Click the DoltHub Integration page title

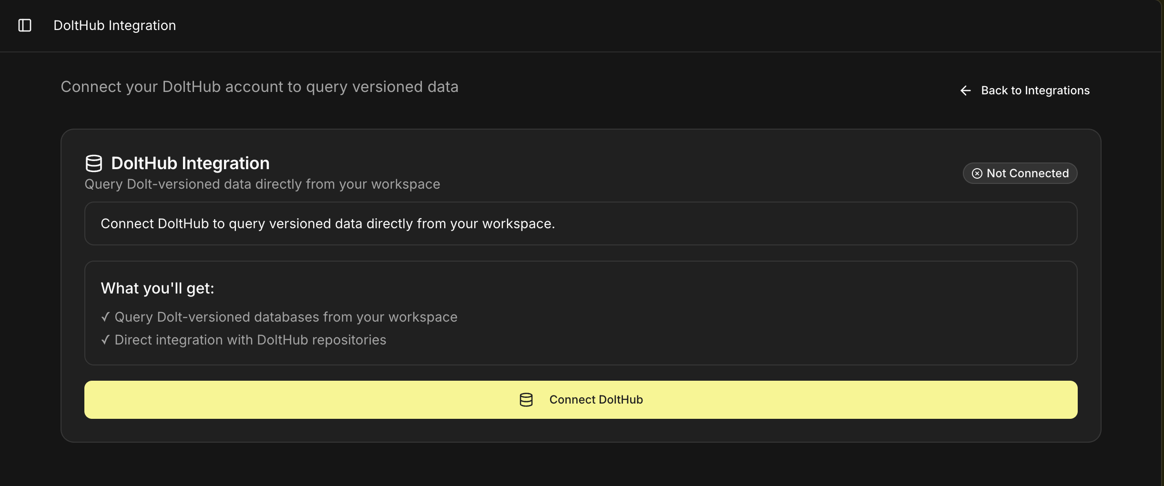coord(114,25)
